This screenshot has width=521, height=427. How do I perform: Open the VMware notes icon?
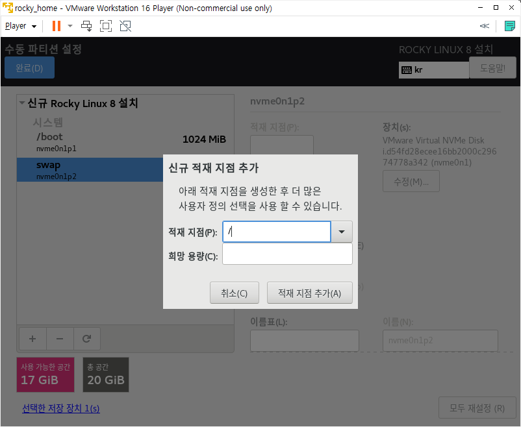click(x=509, y=26)
